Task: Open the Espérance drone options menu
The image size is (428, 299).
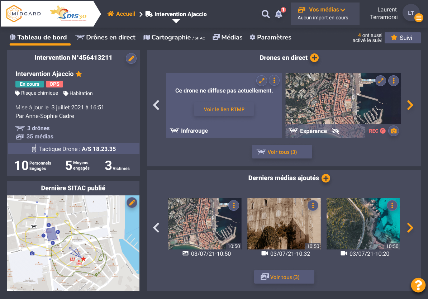Action: pyautogui.click(x=394, y=81)
